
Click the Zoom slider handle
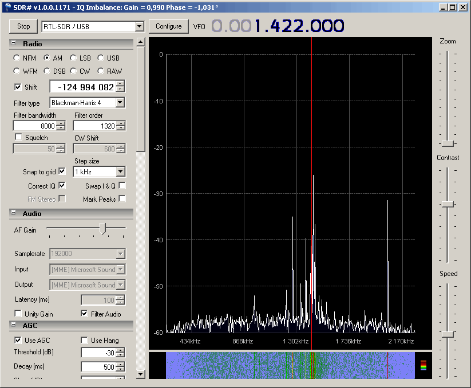point(448,143)
